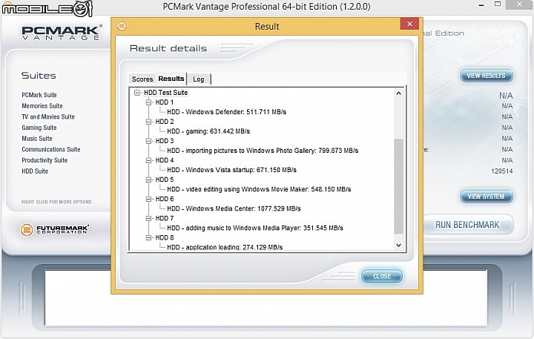Select row 'HDD - Windows Defender: 511.711 MB/s'

coord(226,112)
